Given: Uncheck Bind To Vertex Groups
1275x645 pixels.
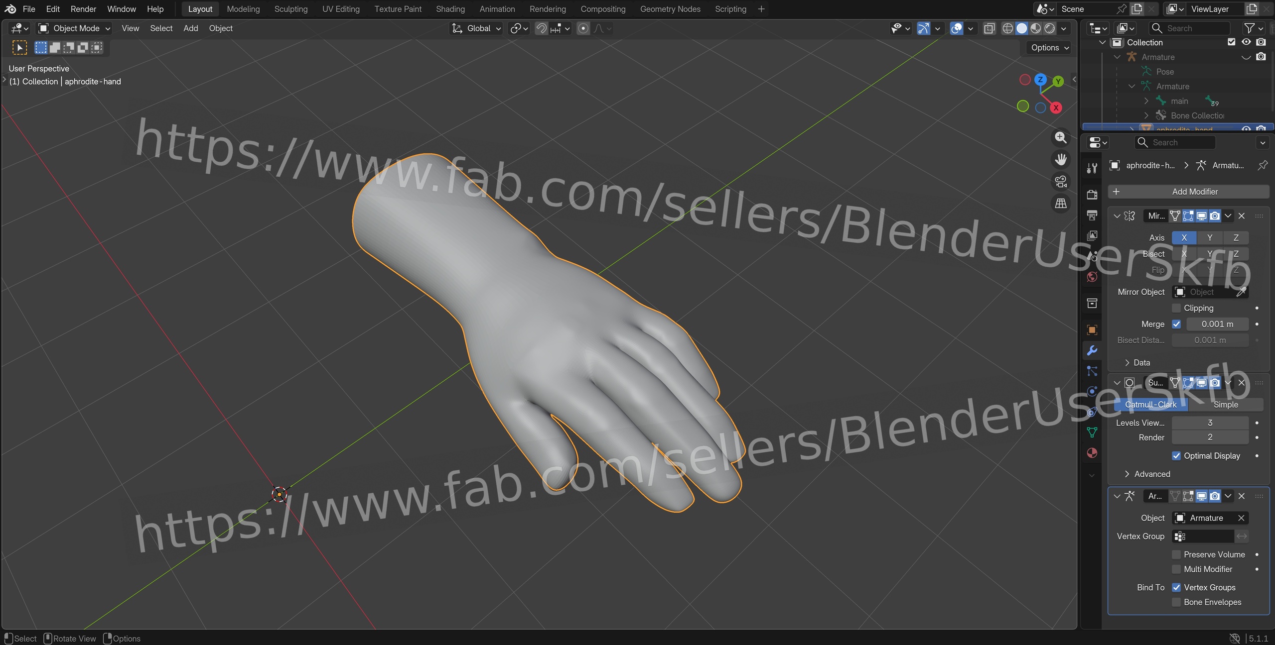Looking at the screenshot, I should point(1176,587).
